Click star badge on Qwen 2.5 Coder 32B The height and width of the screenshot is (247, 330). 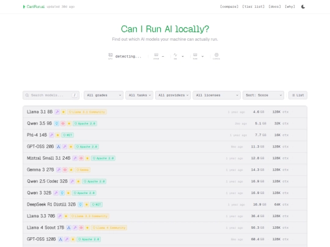[x=78, y=181]
